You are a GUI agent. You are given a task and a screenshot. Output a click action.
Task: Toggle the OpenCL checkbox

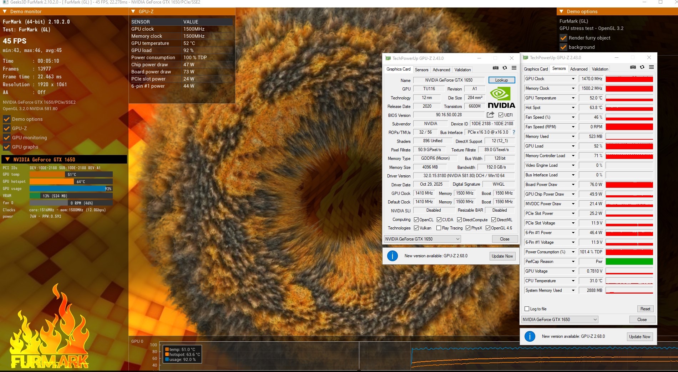pyautogui.click(x=416, y=219)
